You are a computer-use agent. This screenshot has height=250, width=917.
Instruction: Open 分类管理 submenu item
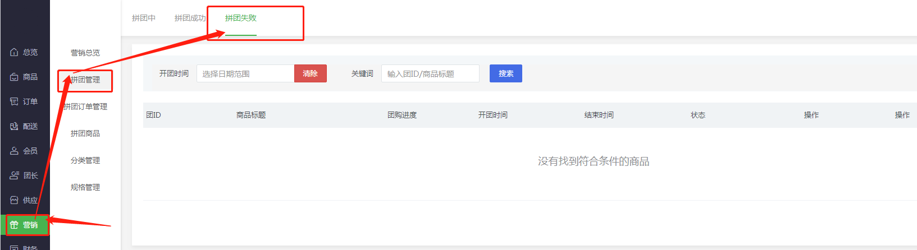[x=85, y=160]
